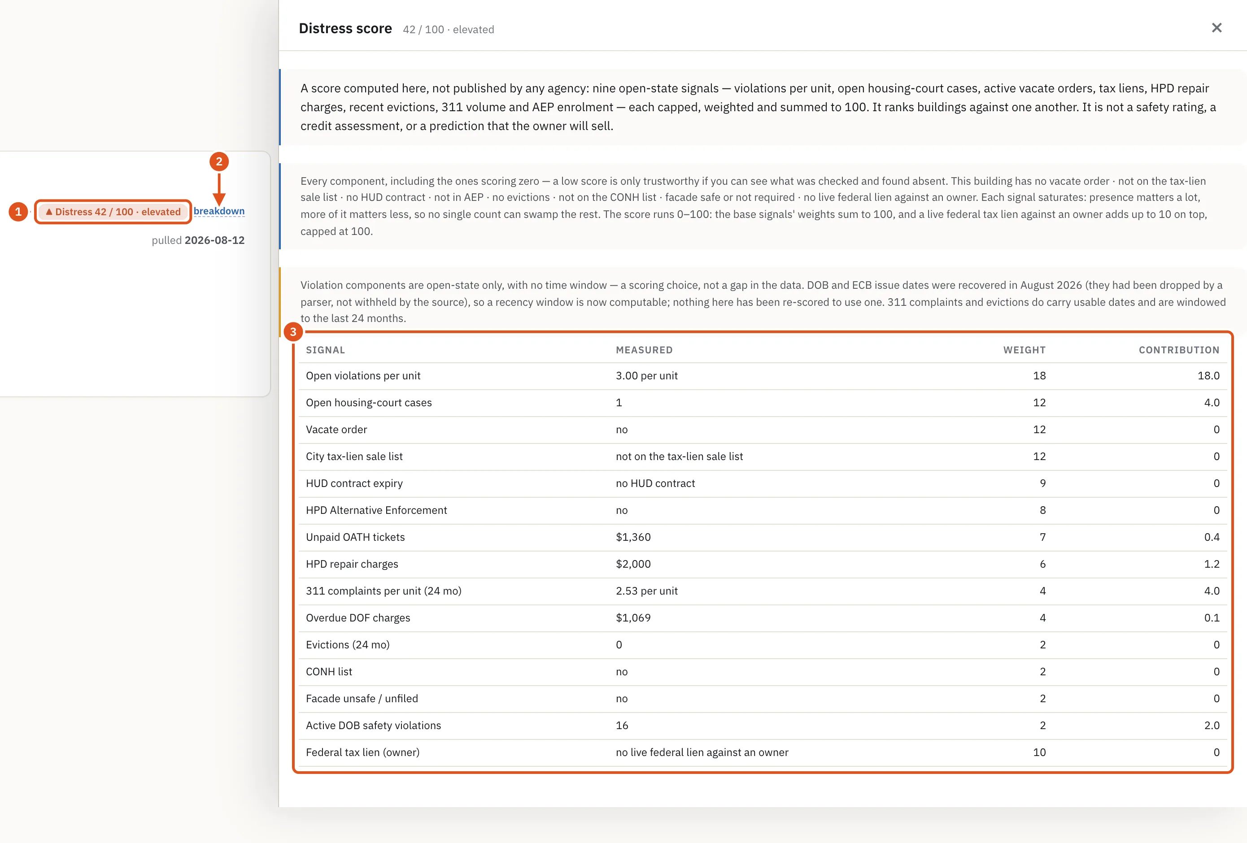This screenshot has height=843, width=1247.
Task: Click 'not on the tax-lien sale list' value
Action: point(679,456)
